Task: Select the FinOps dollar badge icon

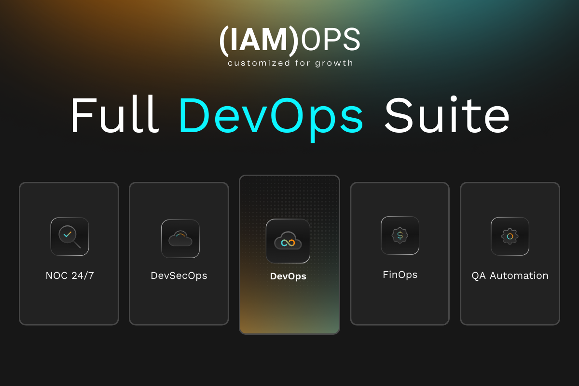Action: click(400, 236)
